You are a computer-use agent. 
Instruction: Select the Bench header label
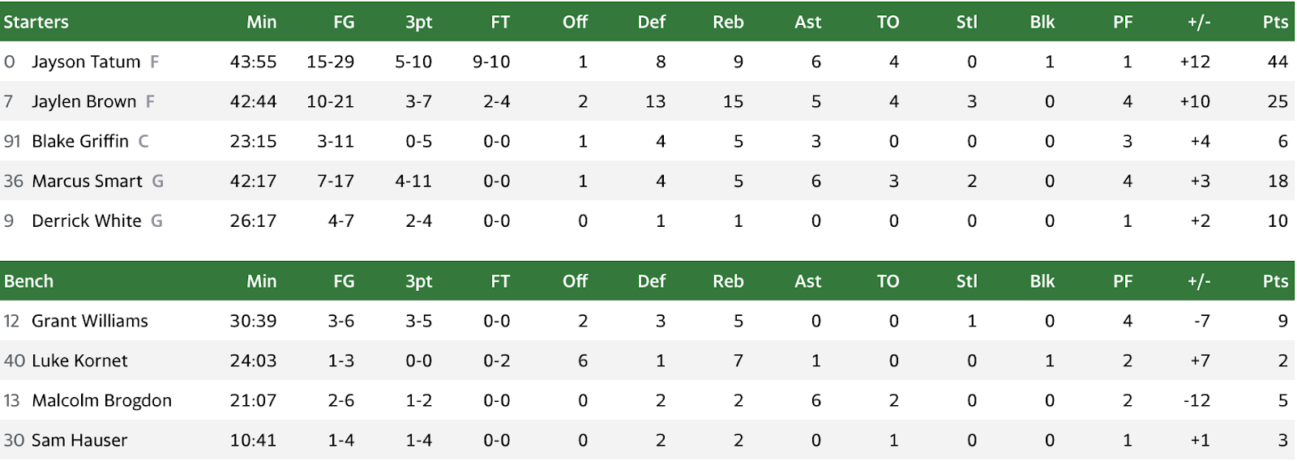(29, 281)
